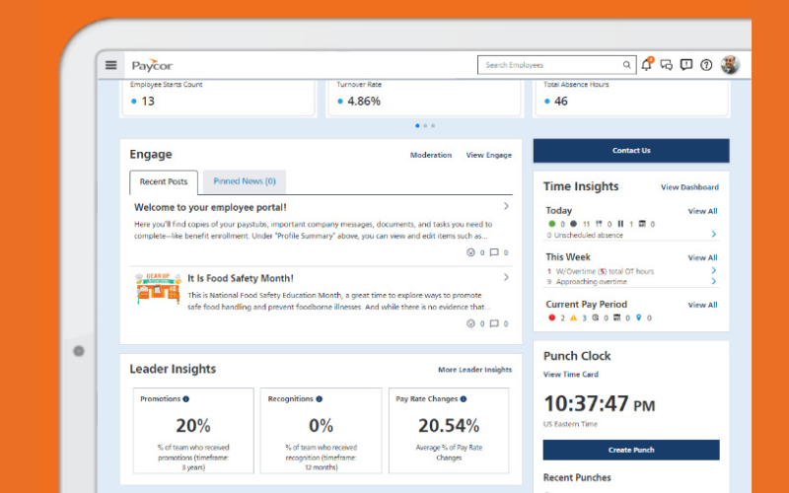
Task: Open W/Overtime total OT hours chevron
Action: point(713,270)
